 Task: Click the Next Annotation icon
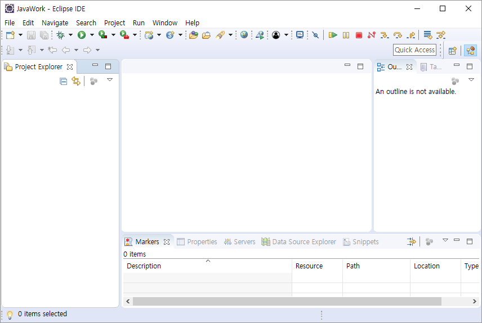tap(10, 50)
